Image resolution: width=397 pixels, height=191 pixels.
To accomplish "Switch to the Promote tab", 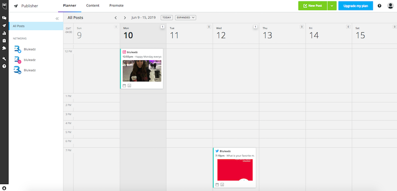I will 117,5.
